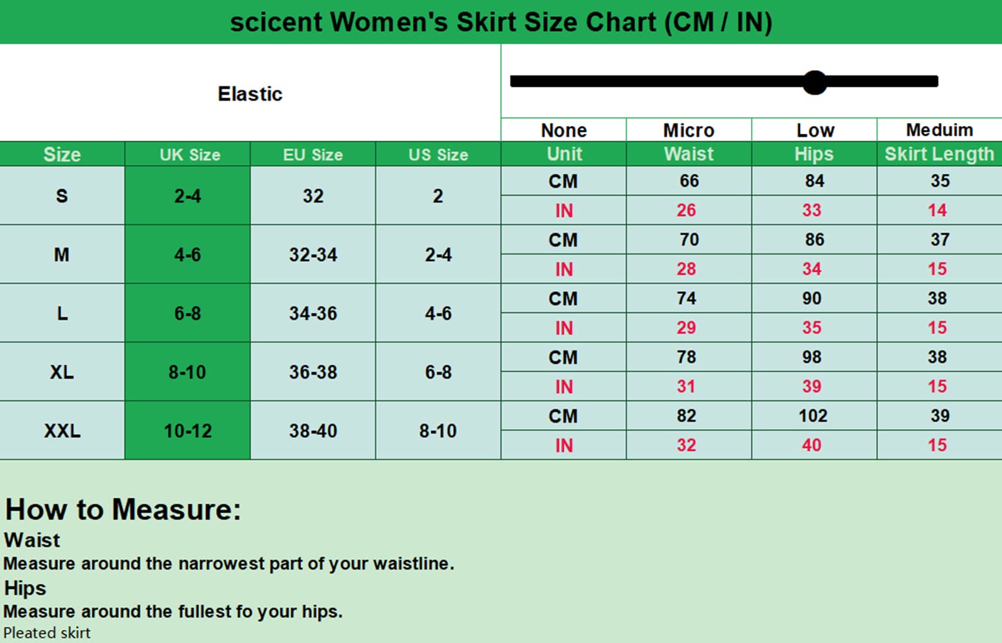Click the "XXL" size row cell

tap(62, 431)
